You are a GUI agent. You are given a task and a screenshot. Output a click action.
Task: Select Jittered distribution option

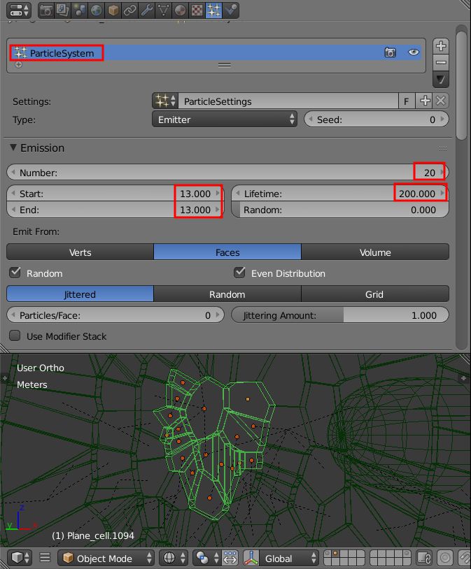(x=80, y=294)
